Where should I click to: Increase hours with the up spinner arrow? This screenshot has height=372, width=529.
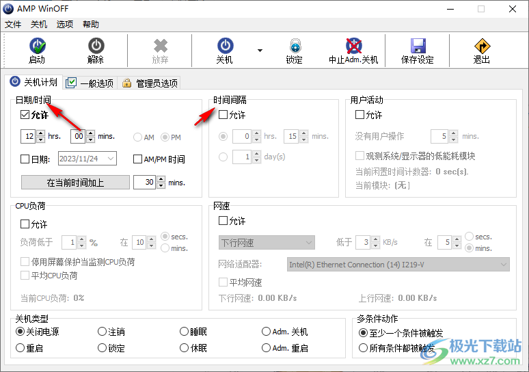pos(40,133)
